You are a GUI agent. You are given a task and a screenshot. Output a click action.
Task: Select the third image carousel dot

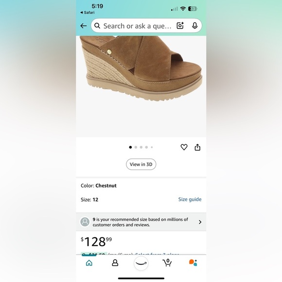(x=141, y=147)
